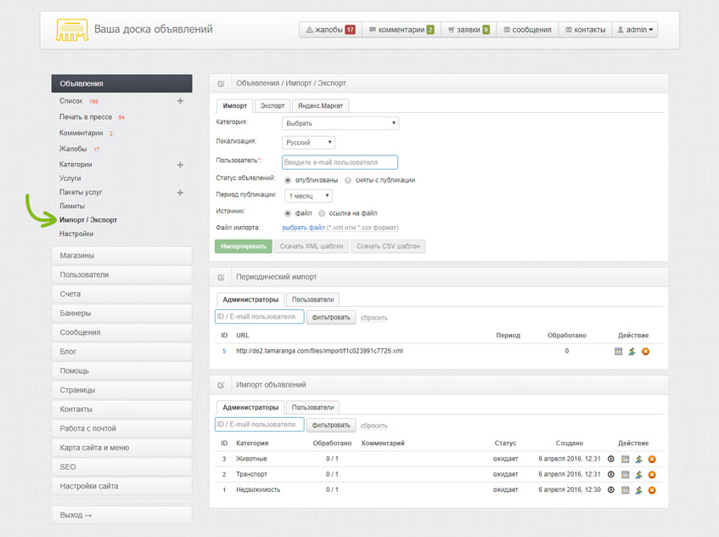Click the table icon in periodic import URL row
The width and height of the screenshot is (719, 537).
click(618, 352)
